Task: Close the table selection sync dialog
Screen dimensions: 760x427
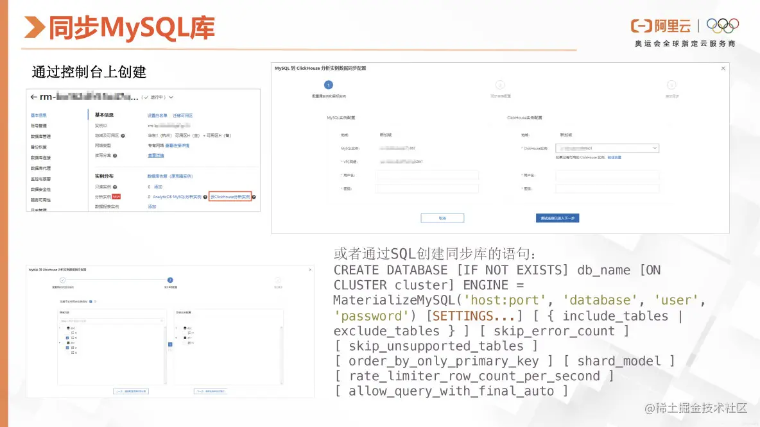Action: (x=310, y=270)
